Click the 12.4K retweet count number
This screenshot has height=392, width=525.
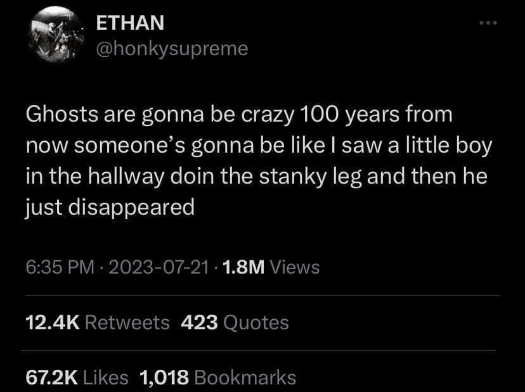(x=53, y=322)
